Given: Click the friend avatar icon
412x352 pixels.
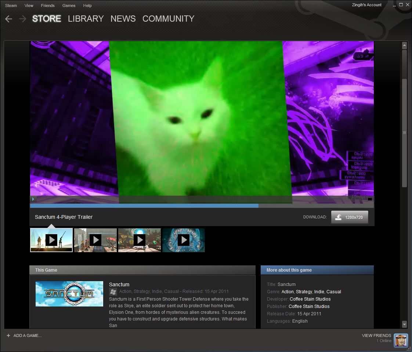Looking at the screenshot, I should (401, 340).
